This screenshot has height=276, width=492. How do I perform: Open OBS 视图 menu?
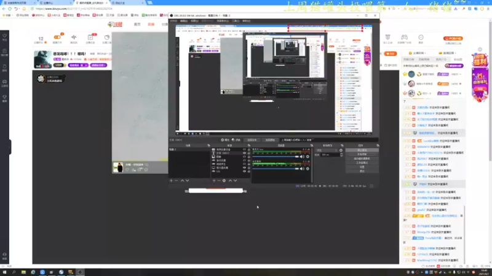pyautogui.click(x=194, y=21)
